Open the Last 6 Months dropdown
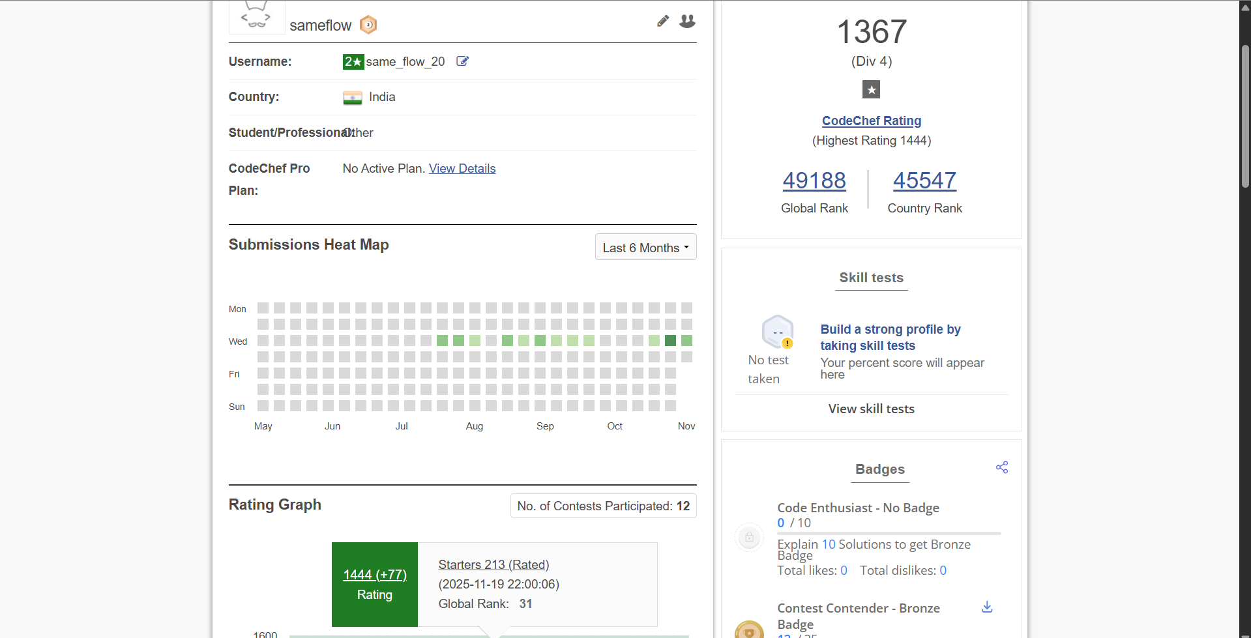 pos(645,247)
